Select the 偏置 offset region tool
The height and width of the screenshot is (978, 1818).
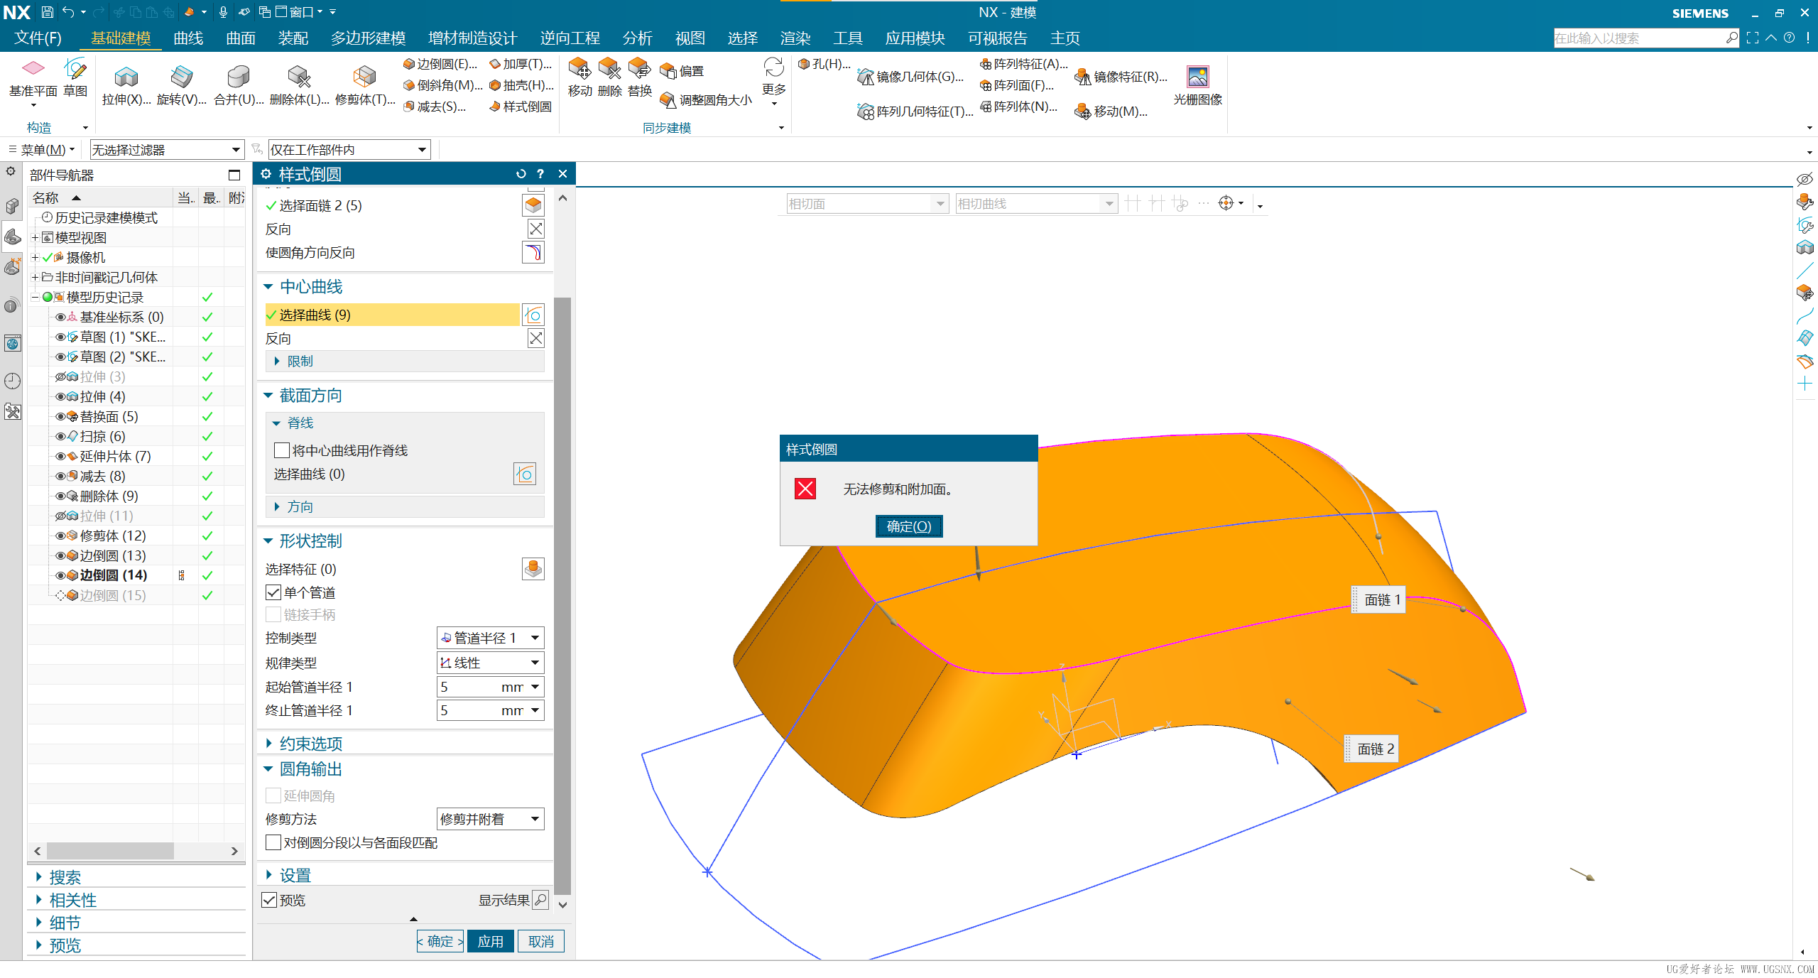[x=682, y=71]
